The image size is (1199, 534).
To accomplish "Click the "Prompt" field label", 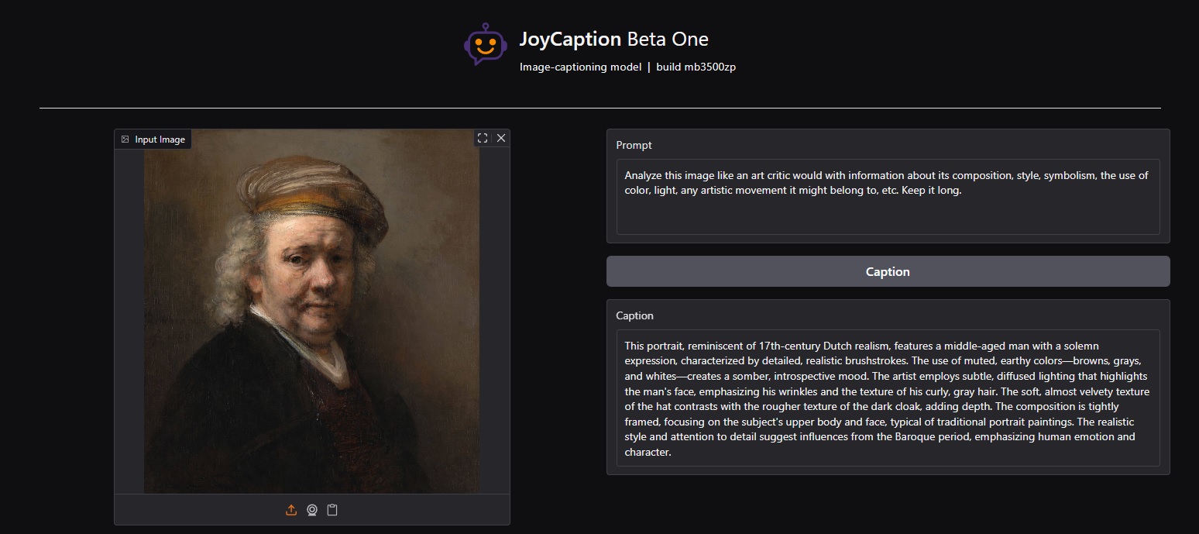I will pos(634,145).
